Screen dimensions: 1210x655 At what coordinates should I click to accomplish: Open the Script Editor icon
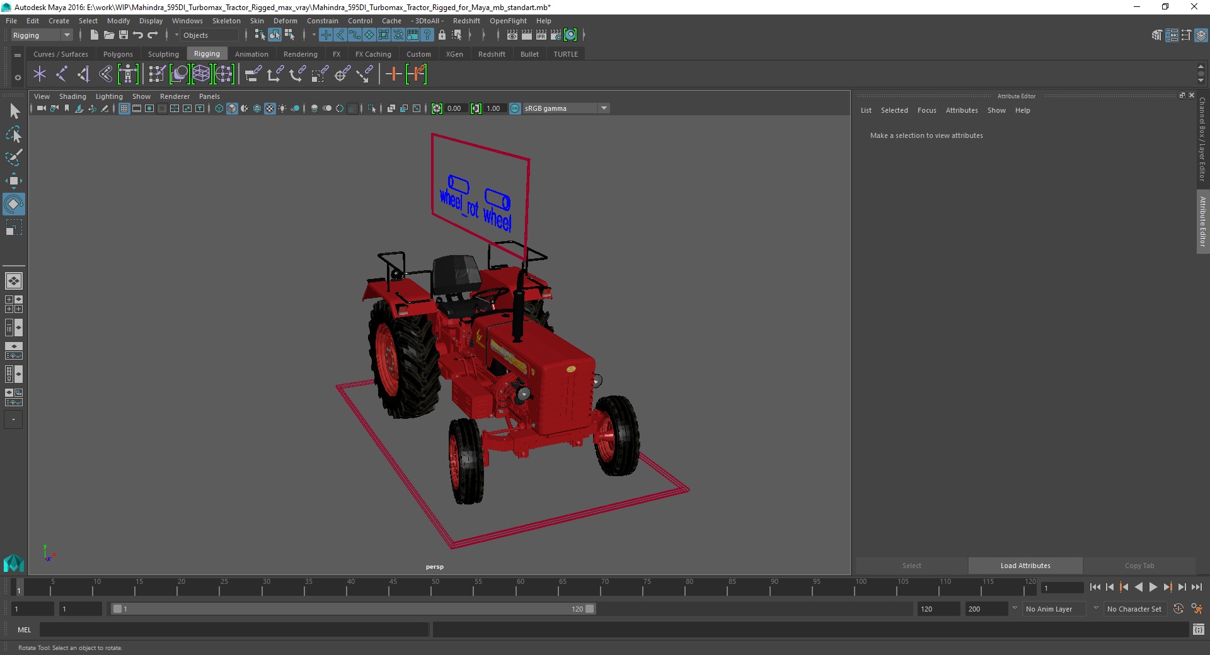coord(1199,629)
